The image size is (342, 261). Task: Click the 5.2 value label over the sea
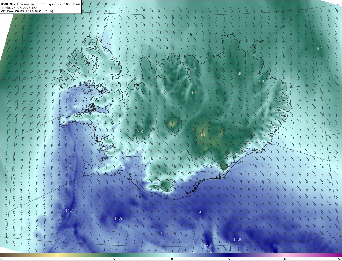pos(320,49)
